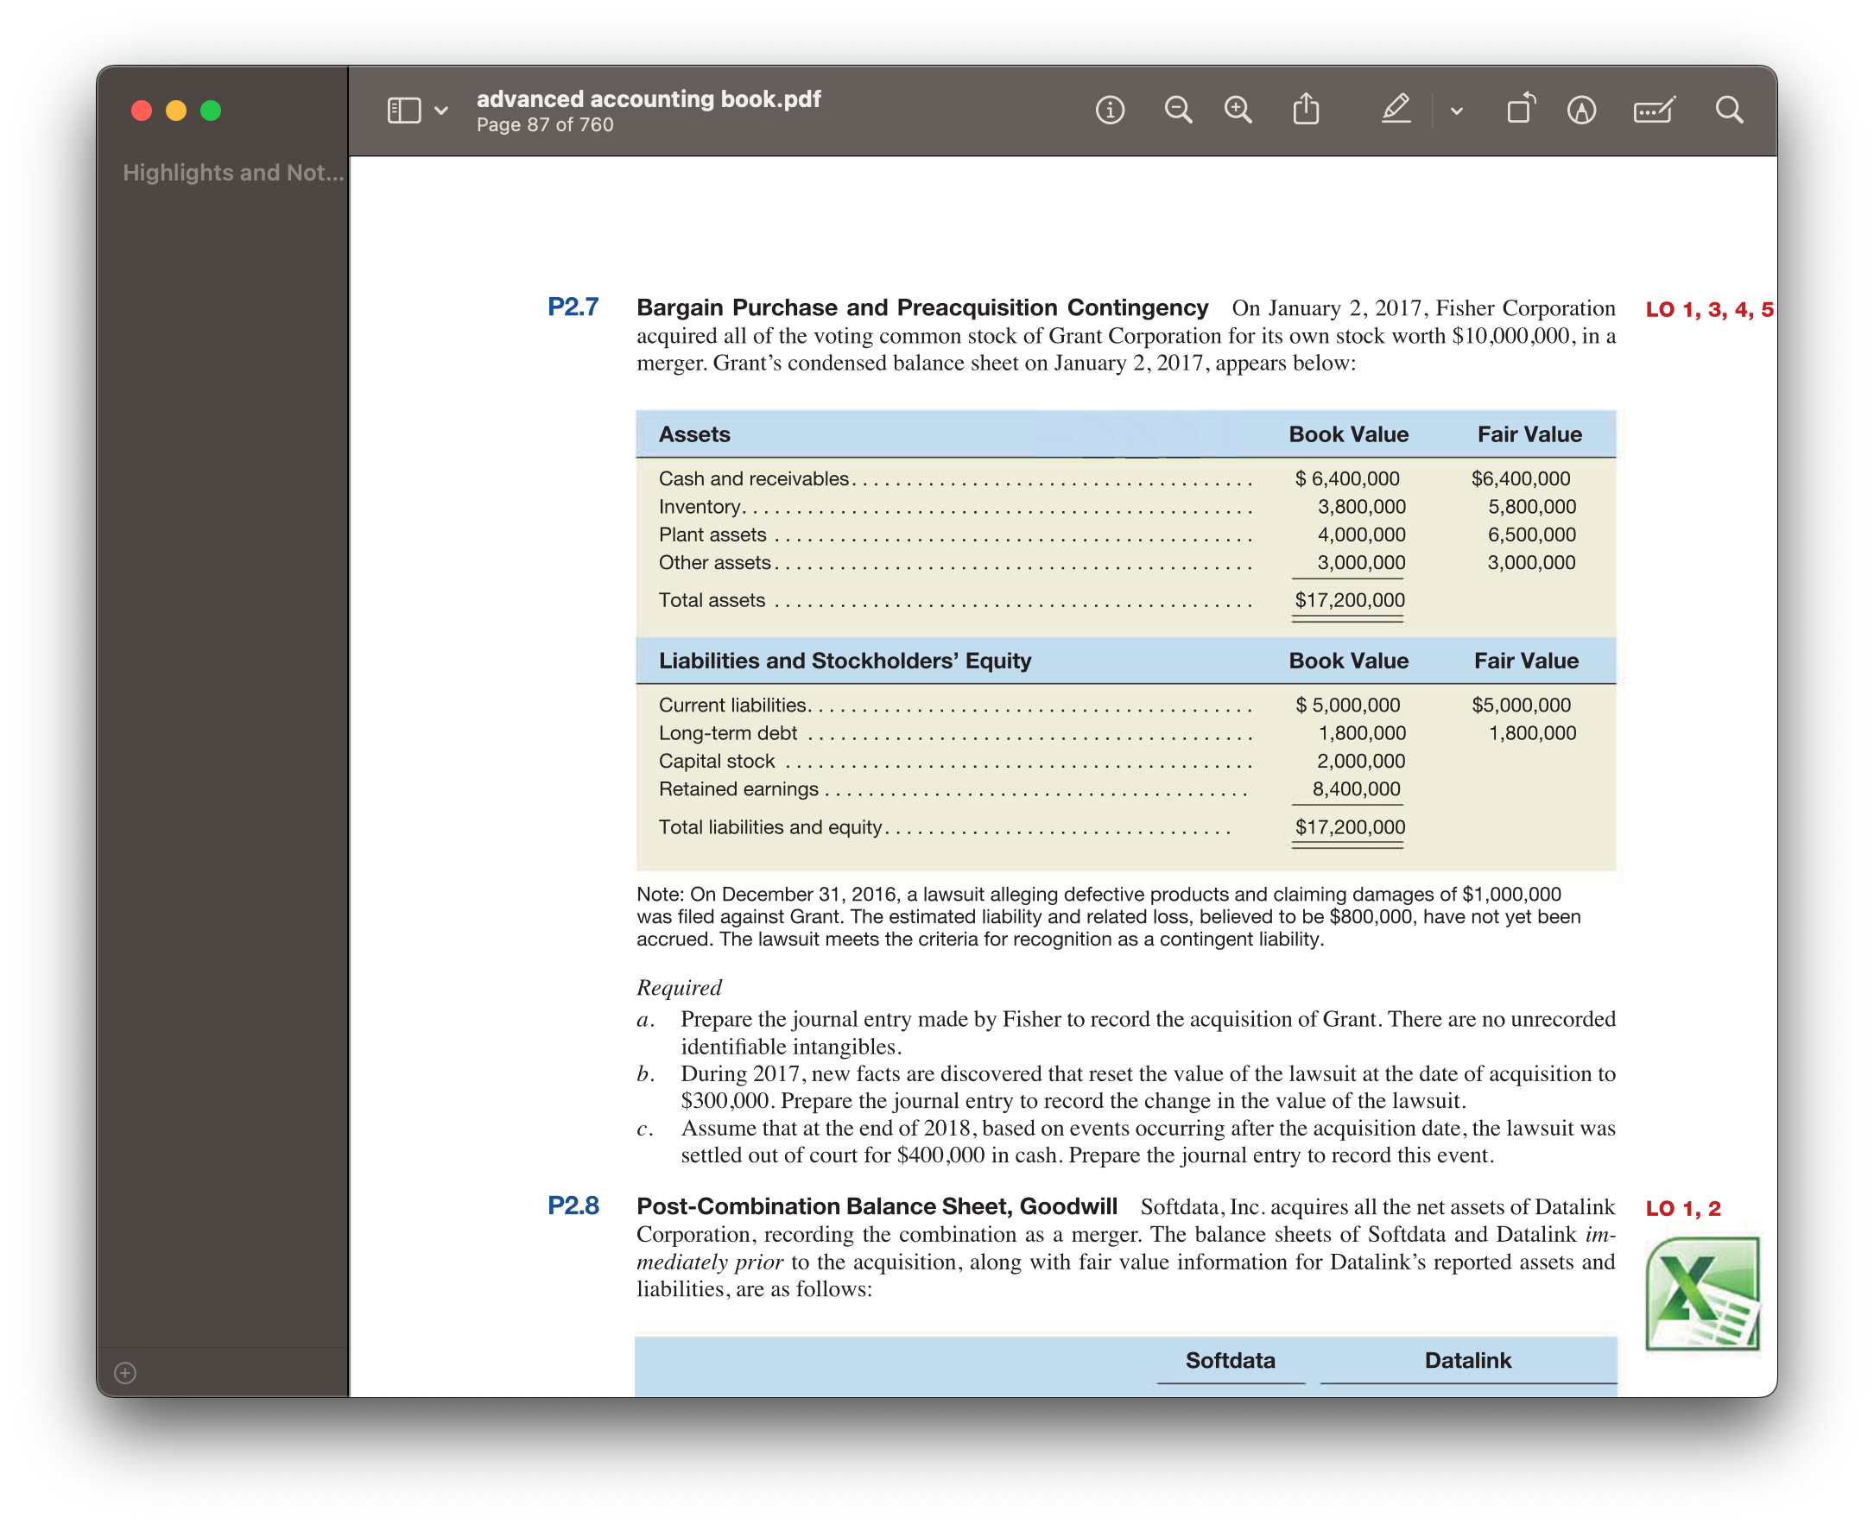Open the sidebar view options chevron
This screenshot has width=1874, height=1525.
[440, 110]
